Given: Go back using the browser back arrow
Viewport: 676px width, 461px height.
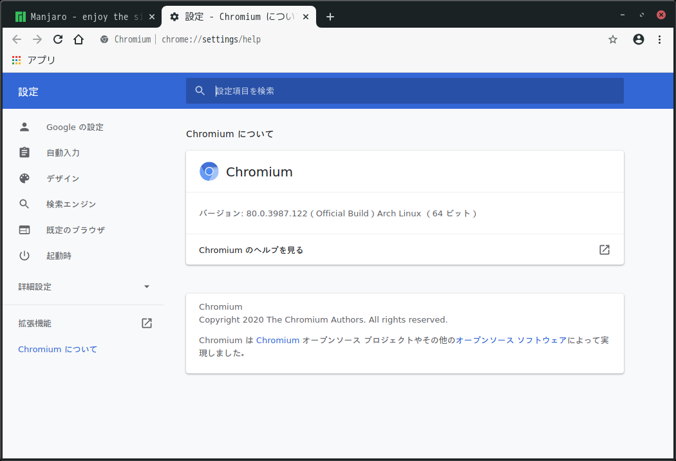Looking at the screenshot, I should point(17,40).
